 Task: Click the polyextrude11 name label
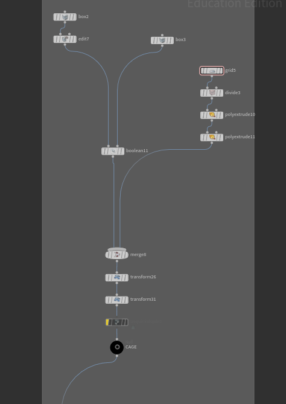click(240, 137)
